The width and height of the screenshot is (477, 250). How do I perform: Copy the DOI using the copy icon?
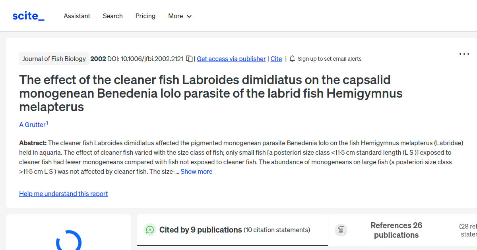point(189,58)
